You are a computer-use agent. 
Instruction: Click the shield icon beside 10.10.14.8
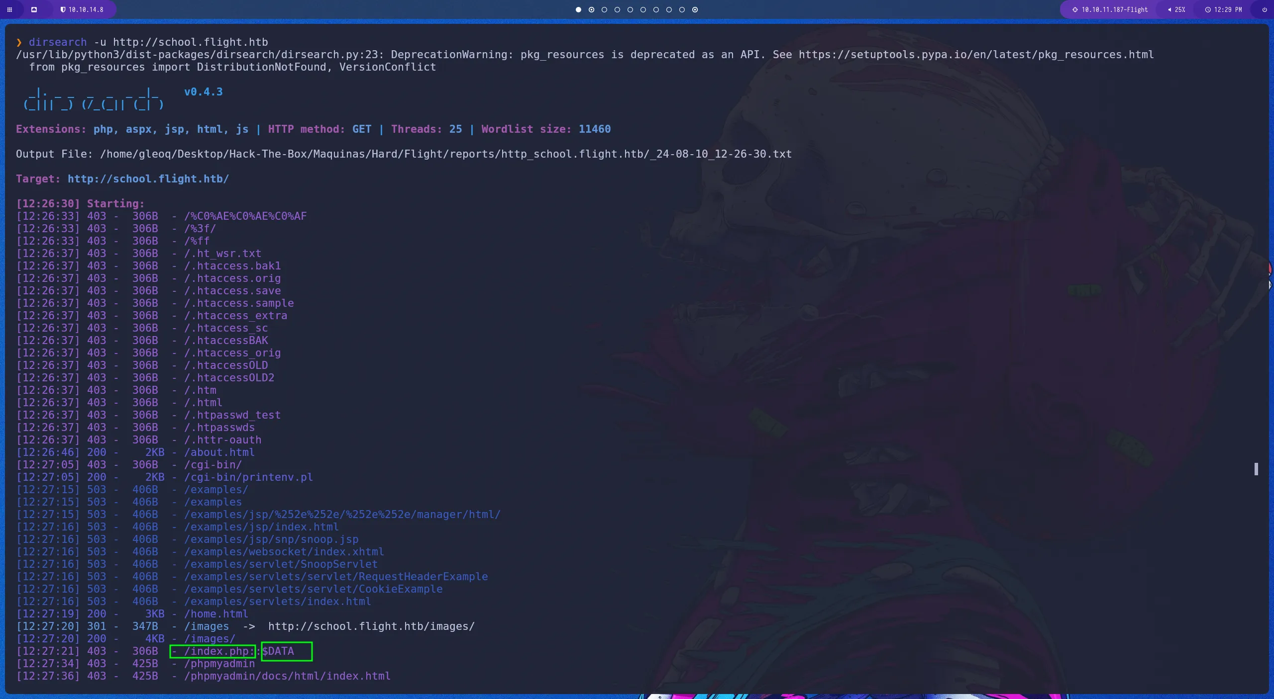click(x=63, y=9)
